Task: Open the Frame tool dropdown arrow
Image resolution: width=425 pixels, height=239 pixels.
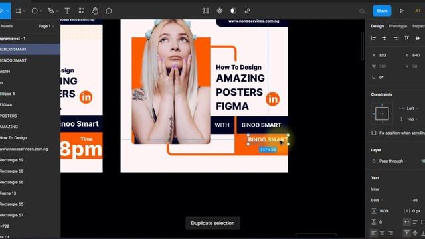Action: [24, 11]
